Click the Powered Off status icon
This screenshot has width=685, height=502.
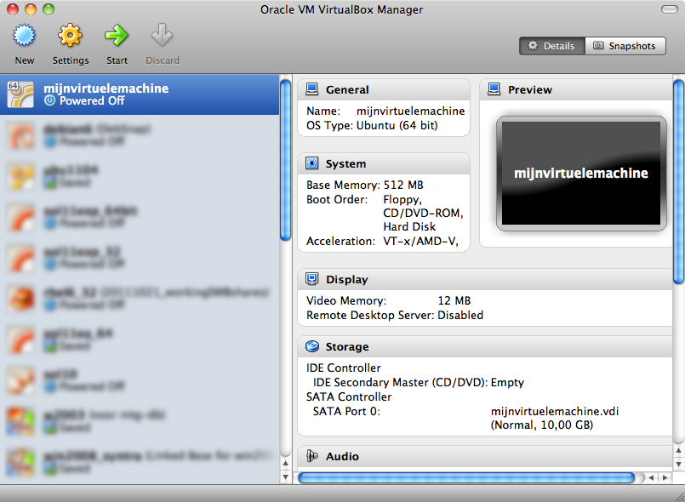click(50, 101)
